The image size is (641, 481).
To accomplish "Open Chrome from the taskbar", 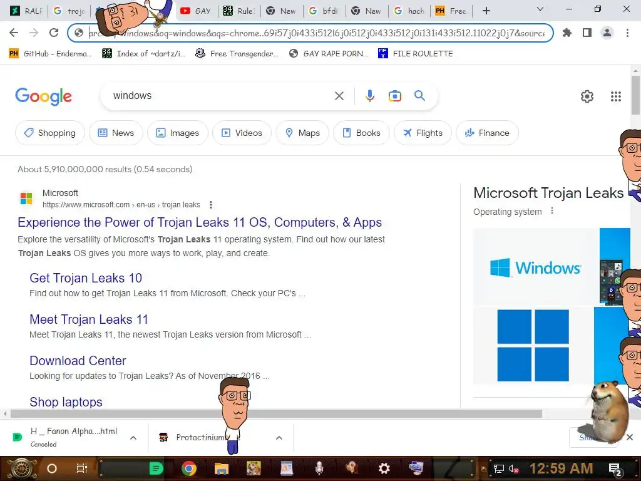I will [189, 468].
